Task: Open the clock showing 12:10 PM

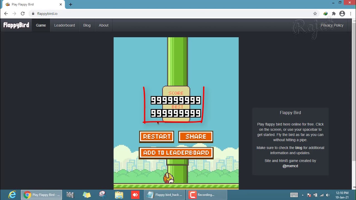Action: click(342, 195)
